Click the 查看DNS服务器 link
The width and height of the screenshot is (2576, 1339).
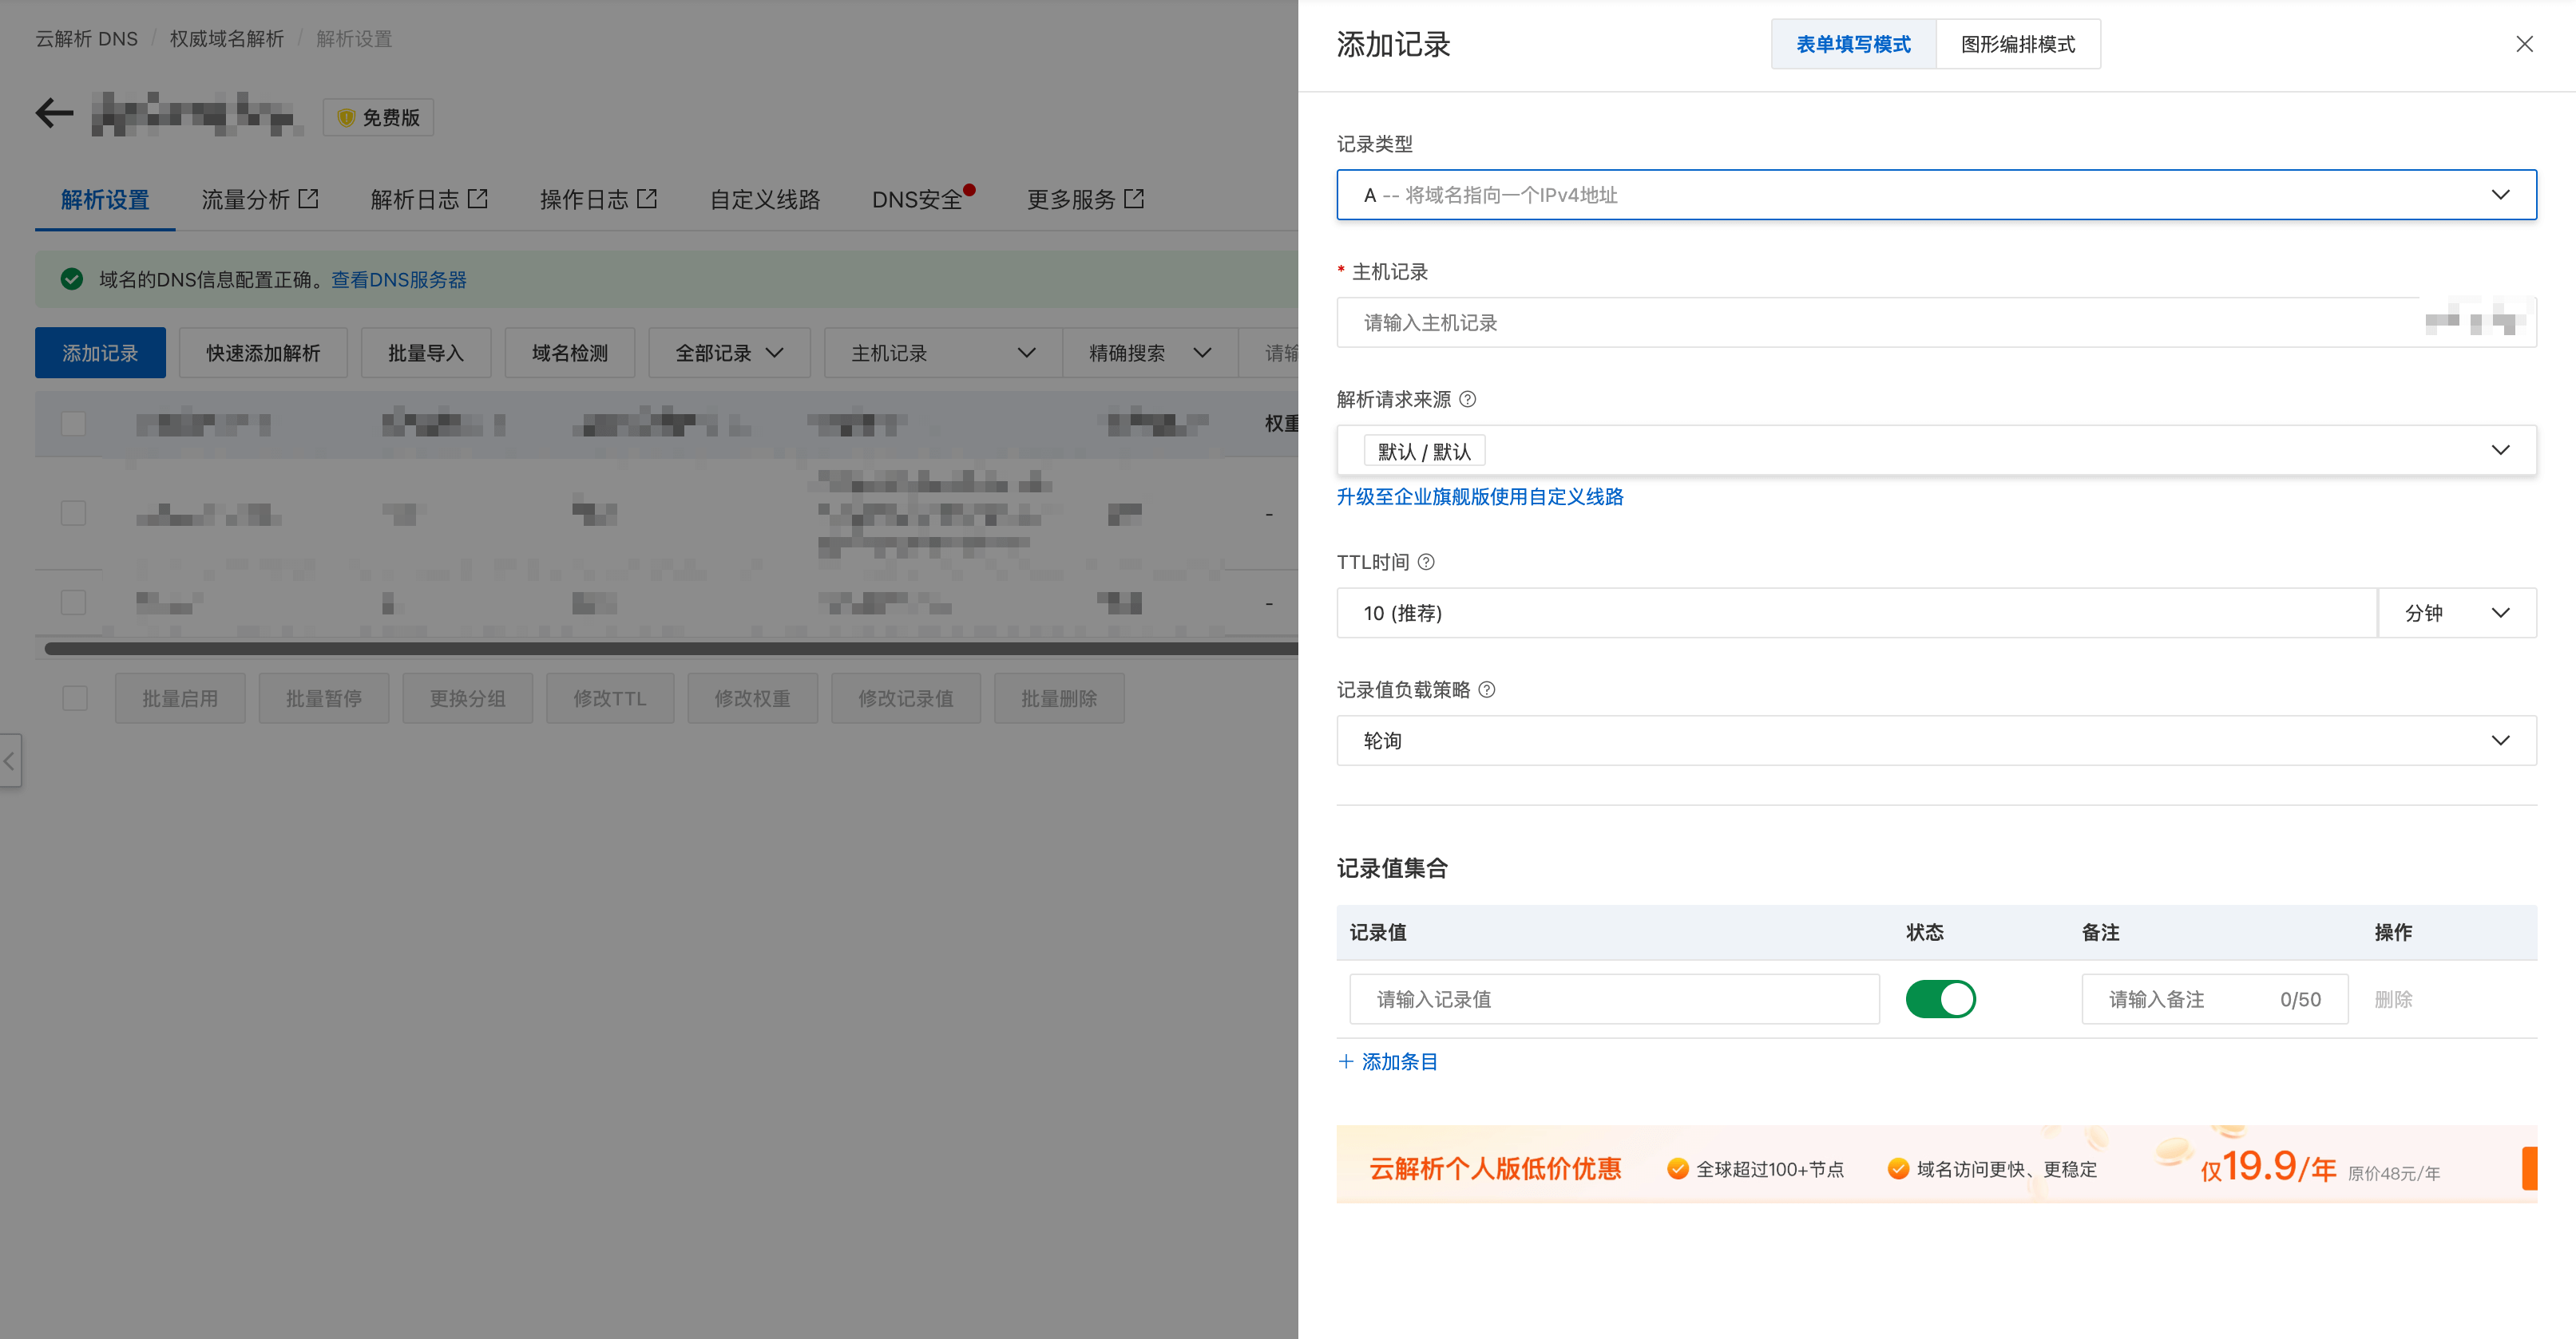point(399,280)
